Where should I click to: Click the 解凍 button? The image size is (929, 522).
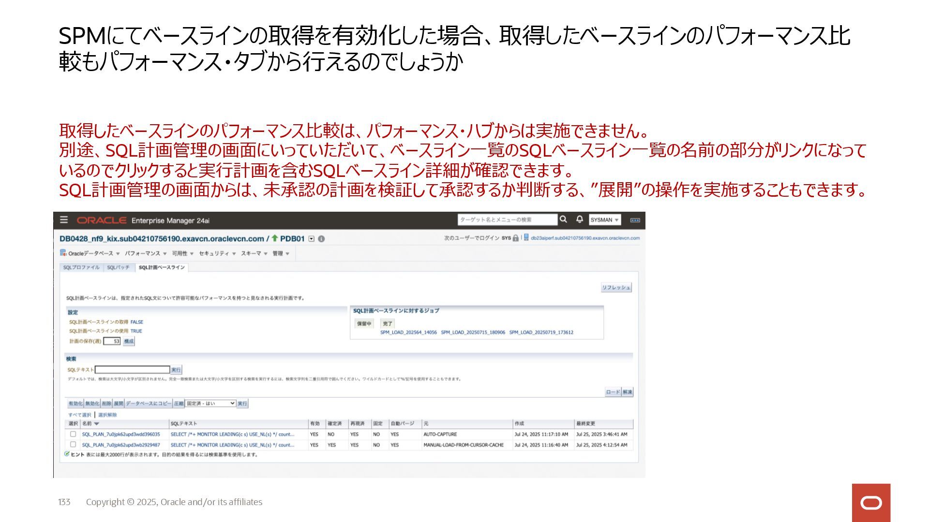627,392
